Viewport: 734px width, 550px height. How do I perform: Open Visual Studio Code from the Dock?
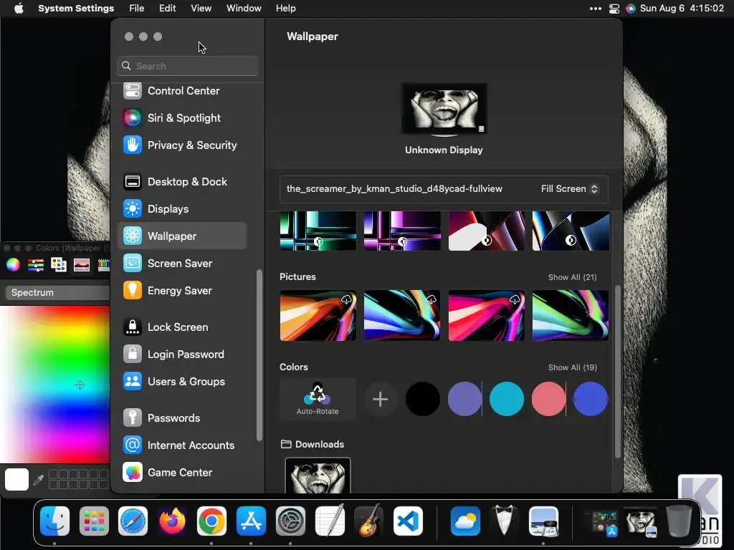pos(408,521)
